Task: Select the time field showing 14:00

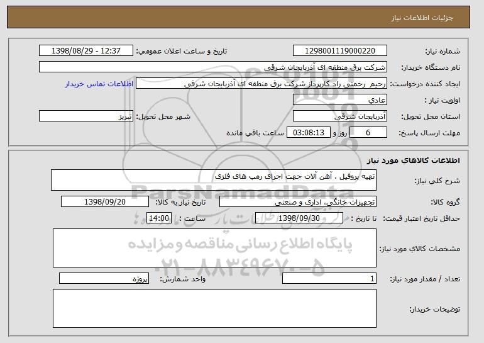Action: click(159, 218)
